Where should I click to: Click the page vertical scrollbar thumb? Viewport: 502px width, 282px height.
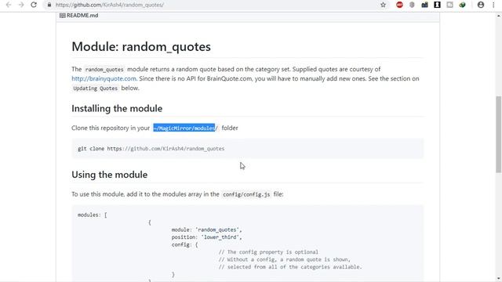[499, 134]
